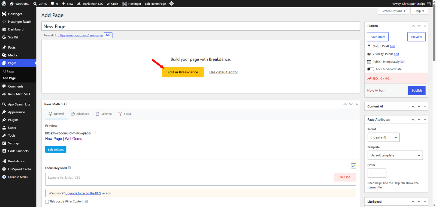The height and width of the screenshot is (207, 436).
Task: Click the Settings sliders icon
Action: [4, 143]
